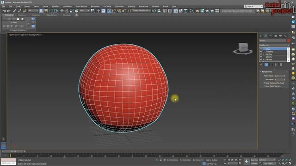Open the Edit menu
Image resolution: width=296 pixels, height=166 pixels.
tap(10, 6)
